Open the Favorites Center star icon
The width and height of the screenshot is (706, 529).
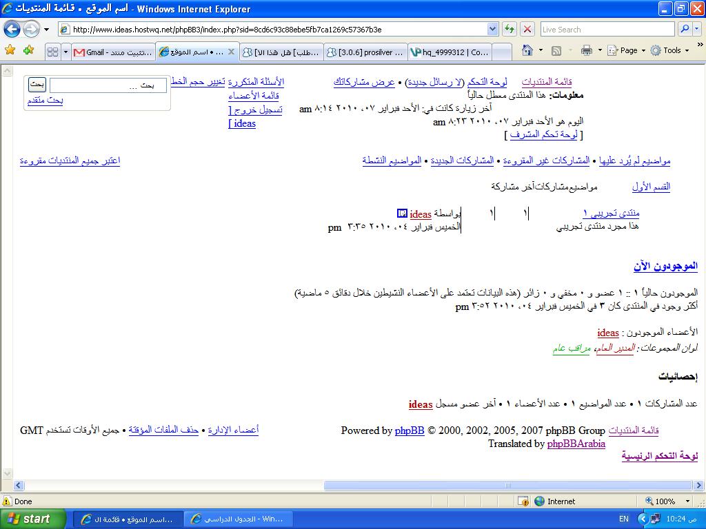[10, 50]
